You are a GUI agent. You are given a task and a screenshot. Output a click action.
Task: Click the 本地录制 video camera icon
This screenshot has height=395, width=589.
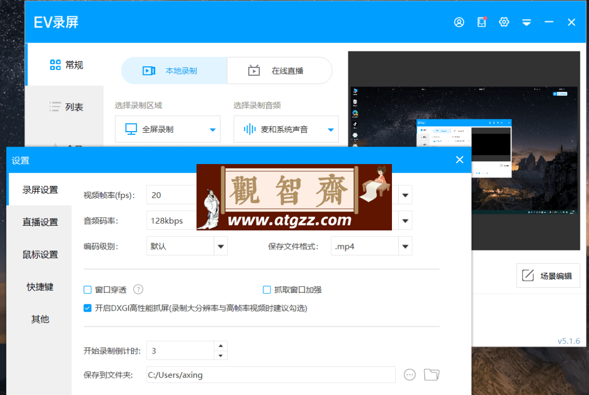[149, 71]
